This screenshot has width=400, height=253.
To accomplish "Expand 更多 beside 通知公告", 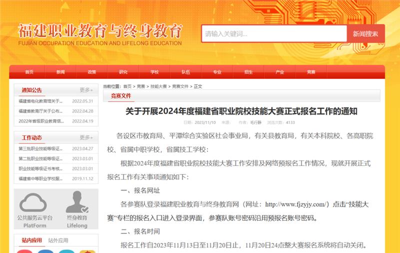I will tap(86, 90).
